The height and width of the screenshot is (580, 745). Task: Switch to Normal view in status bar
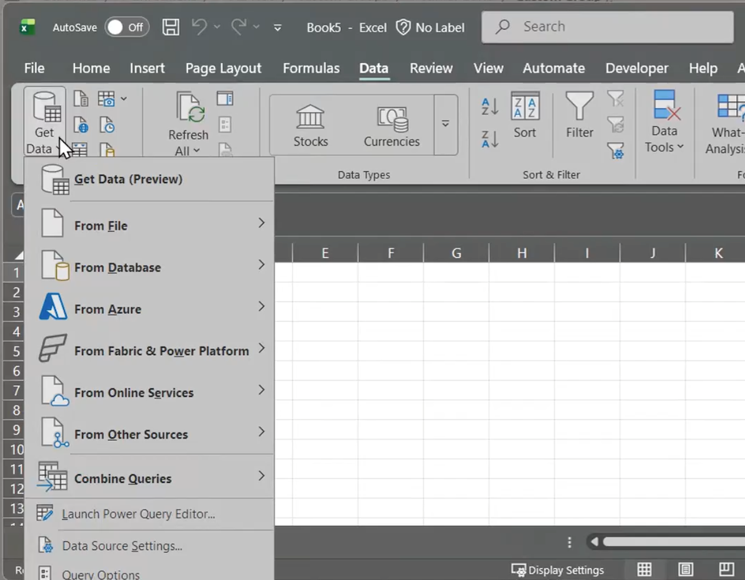pyautogui.click(x=644, y=569)
